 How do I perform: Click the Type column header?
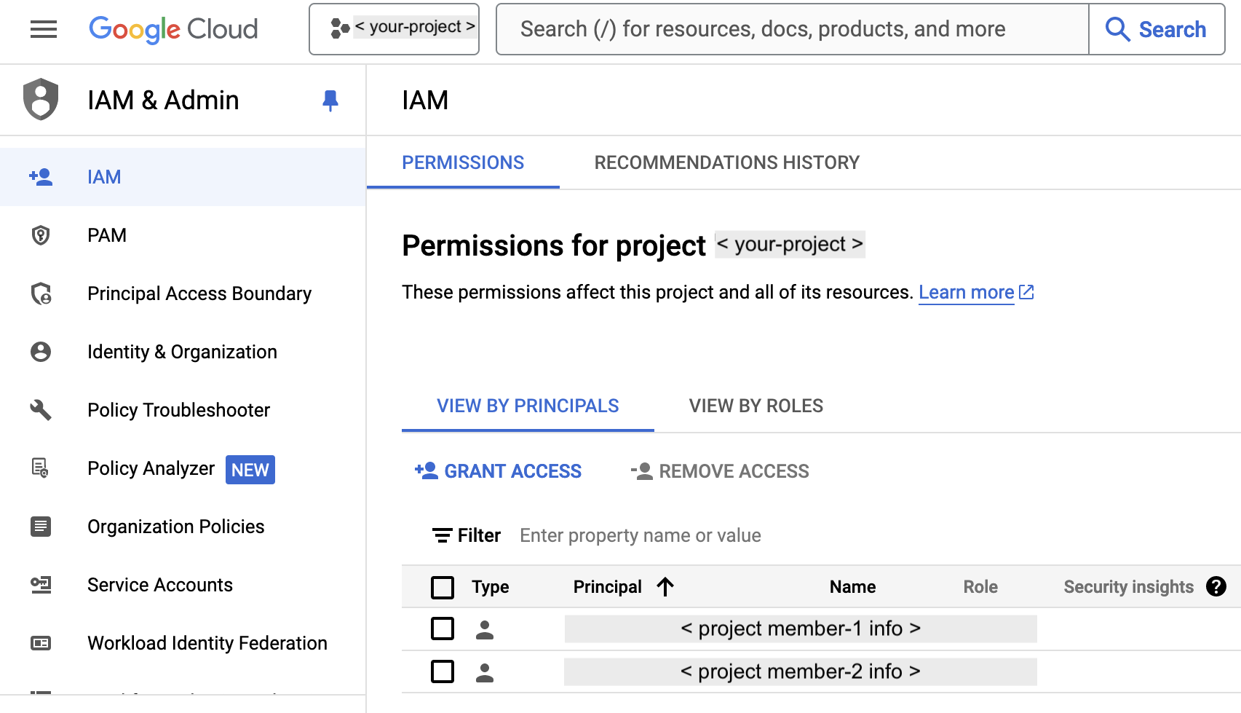pos(490,587)
